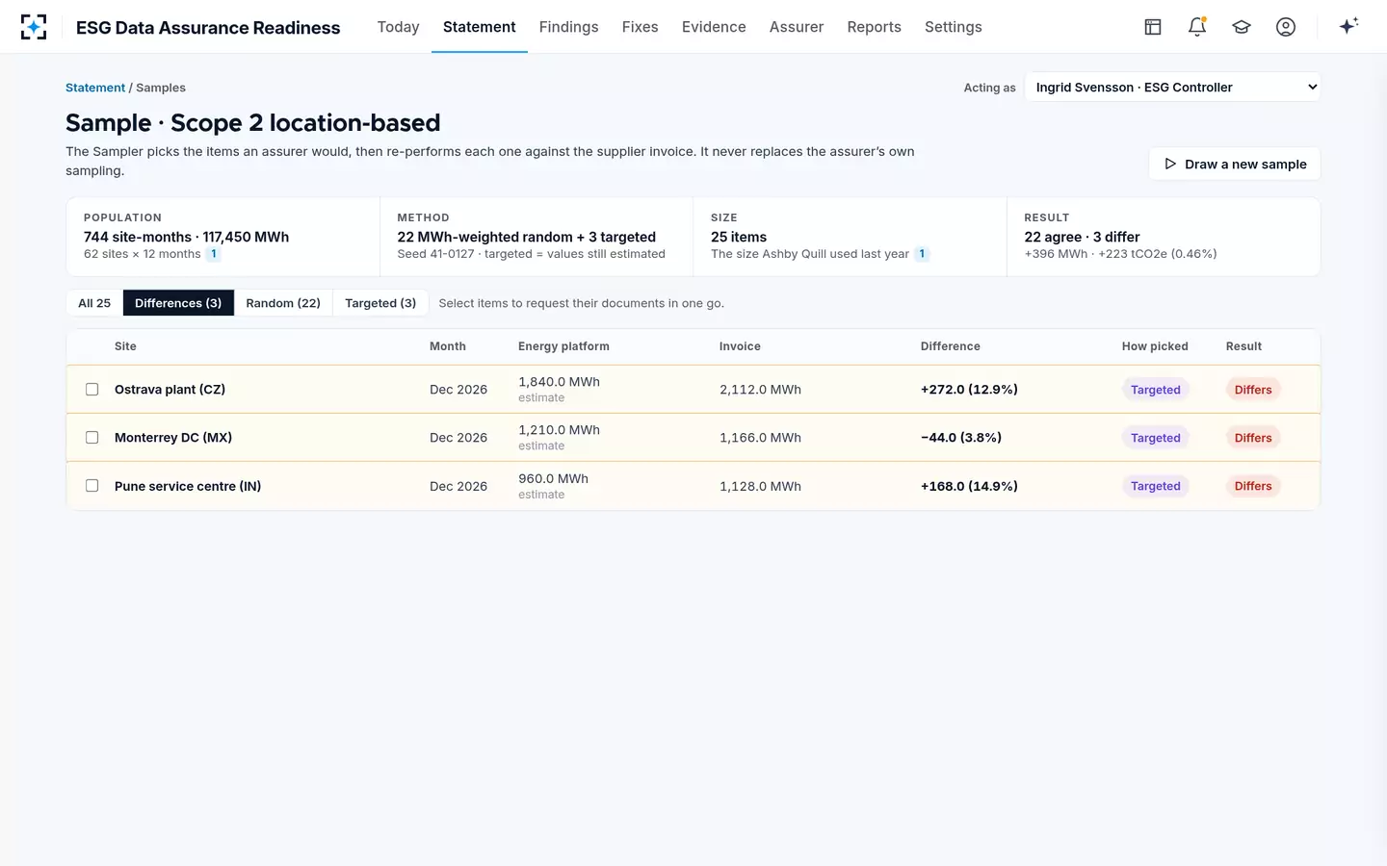The image size is (1387, 866).
Task: Tick the Pune service centre (IN) checkbox
Action: (x=92, y=486)
